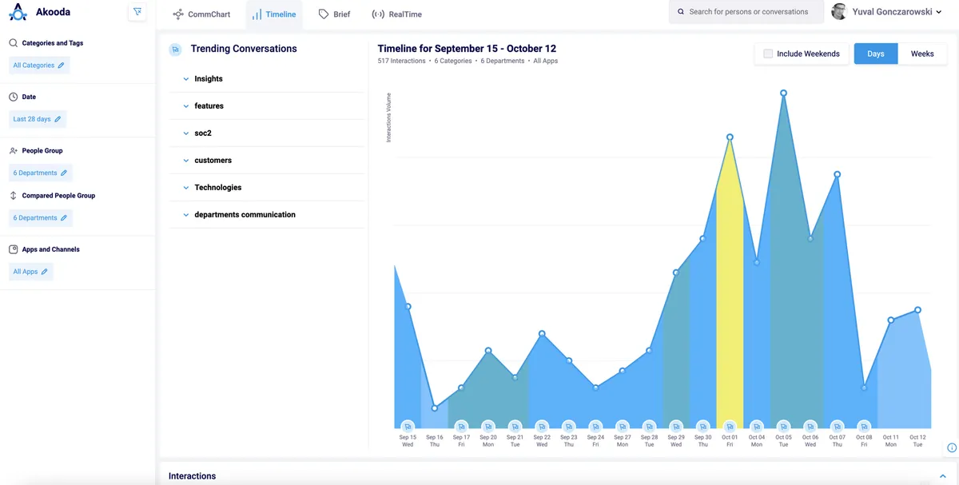Open the CommChart tab

[201, 14]
